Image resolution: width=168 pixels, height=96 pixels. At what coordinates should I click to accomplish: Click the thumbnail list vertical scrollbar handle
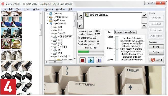point(41,30)
